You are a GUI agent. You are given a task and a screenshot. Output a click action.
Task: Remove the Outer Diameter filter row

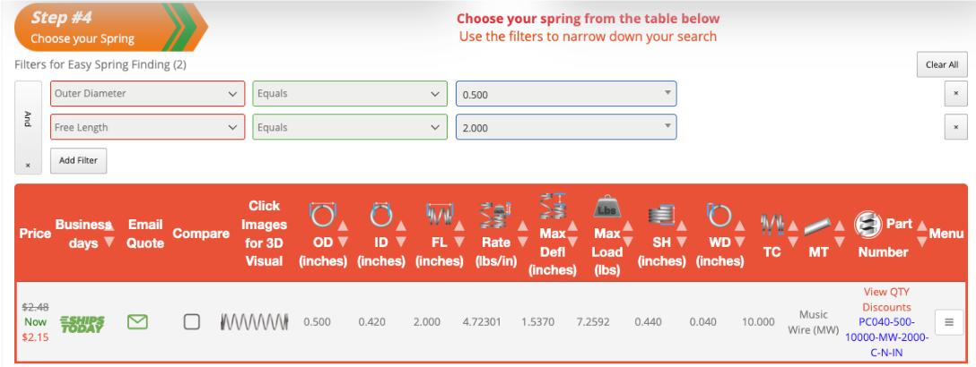(955, 93)
